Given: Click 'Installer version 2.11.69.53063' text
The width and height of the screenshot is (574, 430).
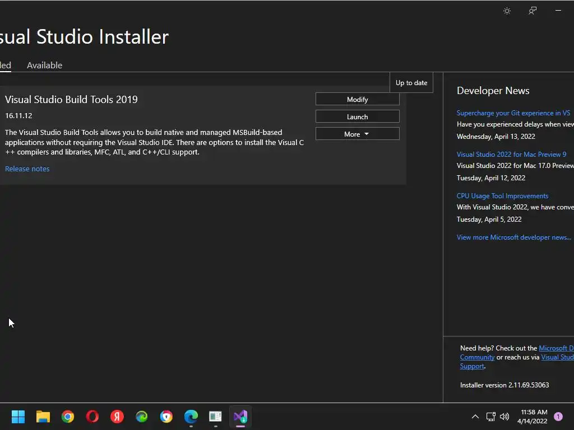Looking at the screenshot, I should click(504, 385).
